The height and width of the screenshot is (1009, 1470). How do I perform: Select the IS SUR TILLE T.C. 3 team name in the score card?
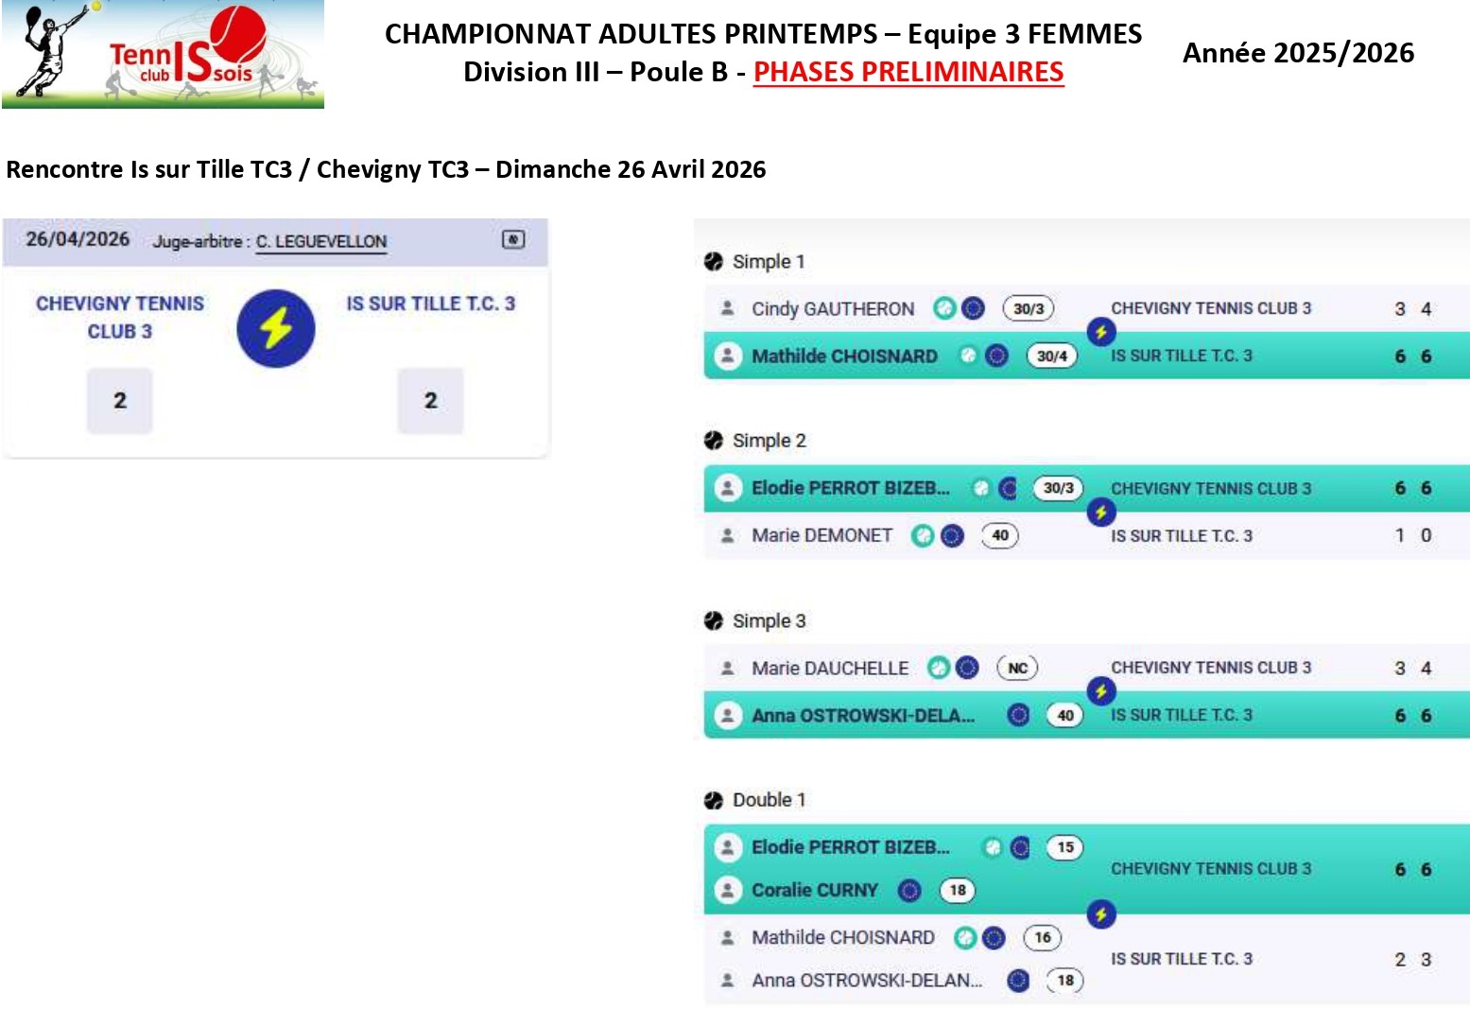tap(430, 304)
